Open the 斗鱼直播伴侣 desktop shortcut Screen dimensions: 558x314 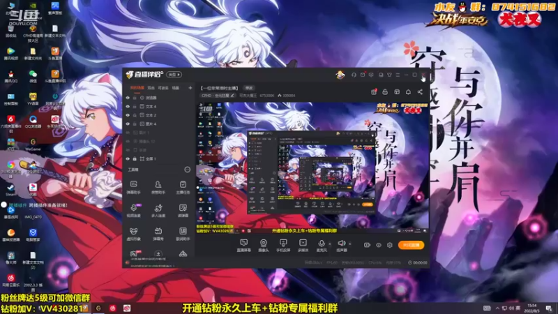coord(55,76)
